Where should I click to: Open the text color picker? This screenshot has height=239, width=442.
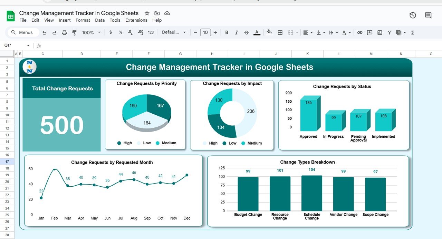[x=257, y=32]
